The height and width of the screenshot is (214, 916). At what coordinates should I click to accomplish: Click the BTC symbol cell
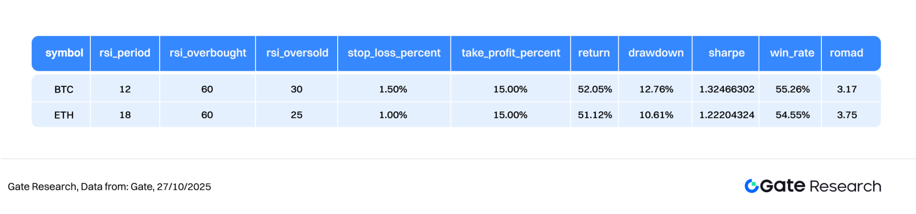click(64, 89)
